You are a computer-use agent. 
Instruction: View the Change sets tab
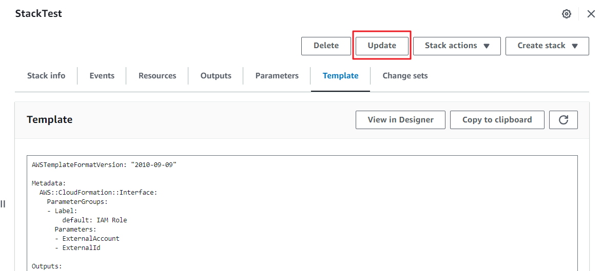[x=405, y=76]
